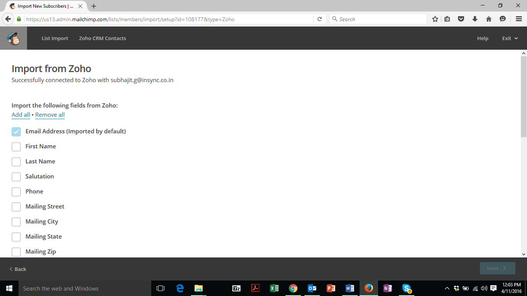Select Zoho CRM Contacts in the header
This screenshot has width=527, height=296.
[x=103, y=38]
